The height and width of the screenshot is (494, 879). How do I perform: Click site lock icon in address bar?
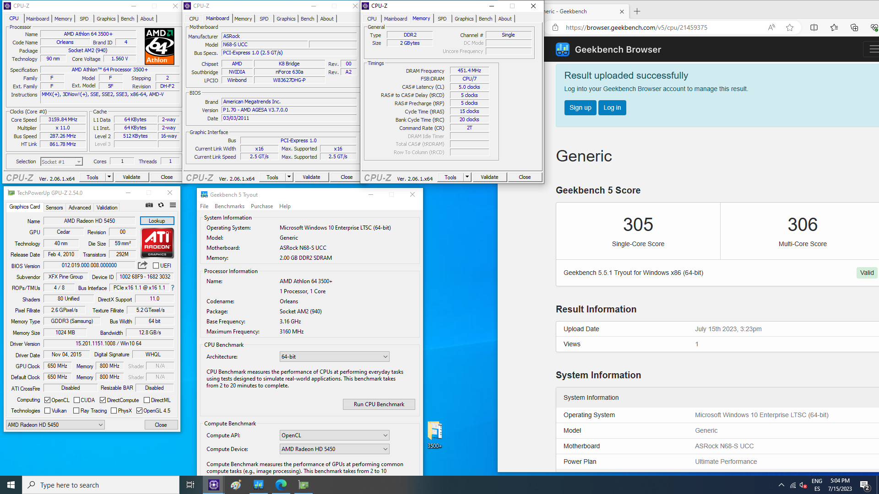coord(555,27)
